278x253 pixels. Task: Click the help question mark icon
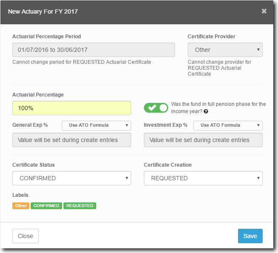tap(206, 111)
